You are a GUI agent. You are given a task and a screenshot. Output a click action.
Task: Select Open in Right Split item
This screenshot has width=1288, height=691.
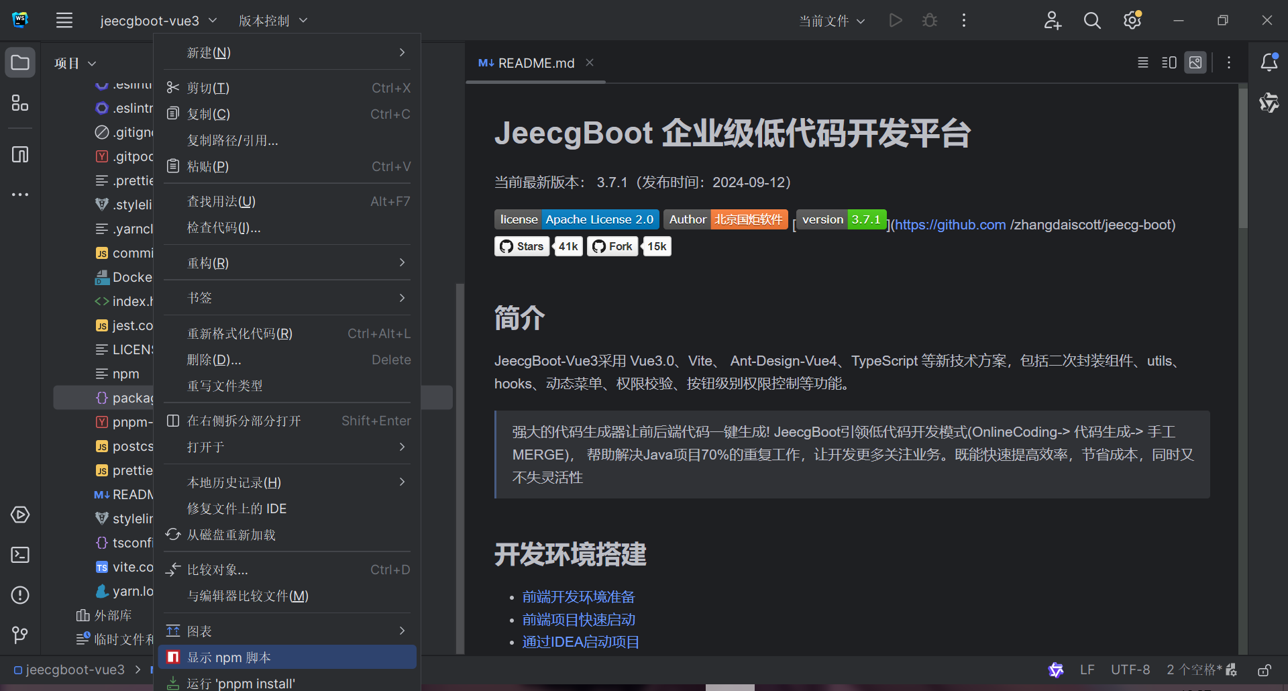pyautogui.click(x=287, y=421)
